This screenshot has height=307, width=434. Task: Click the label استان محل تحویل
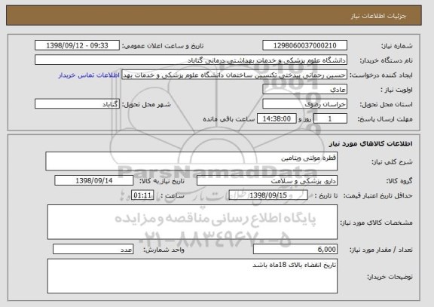(386, 105)
